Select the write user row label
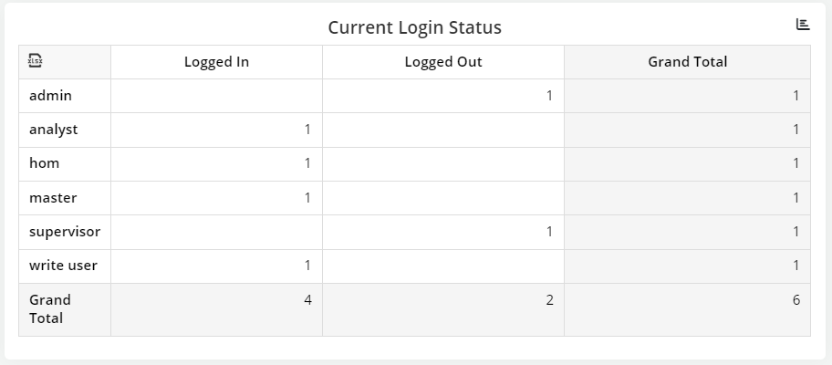 pos(63,266)
